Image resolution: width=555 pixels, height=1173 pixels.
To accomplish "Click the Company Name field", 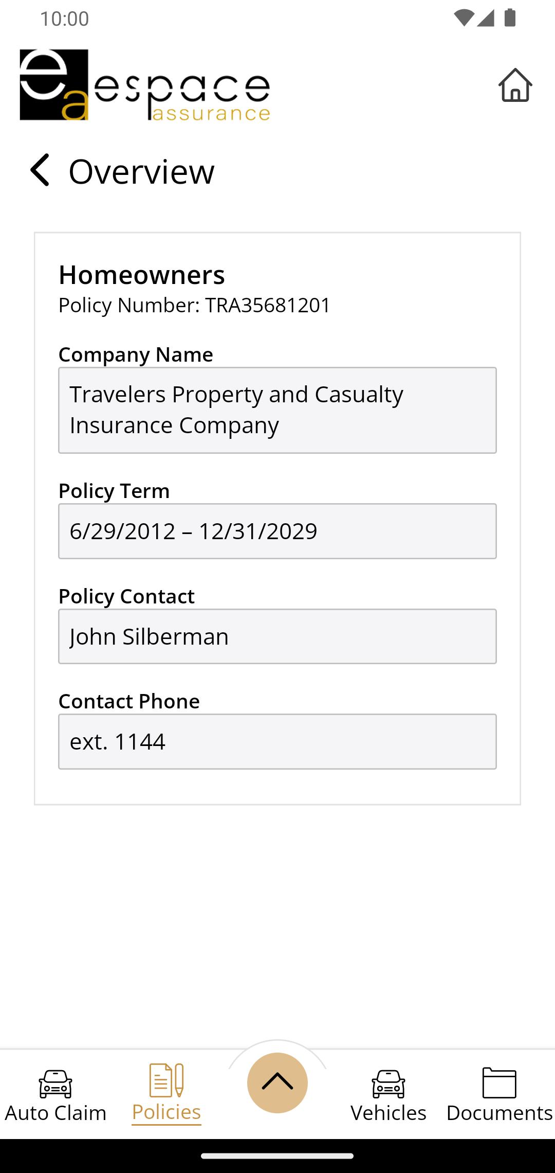I will [277, 410].
